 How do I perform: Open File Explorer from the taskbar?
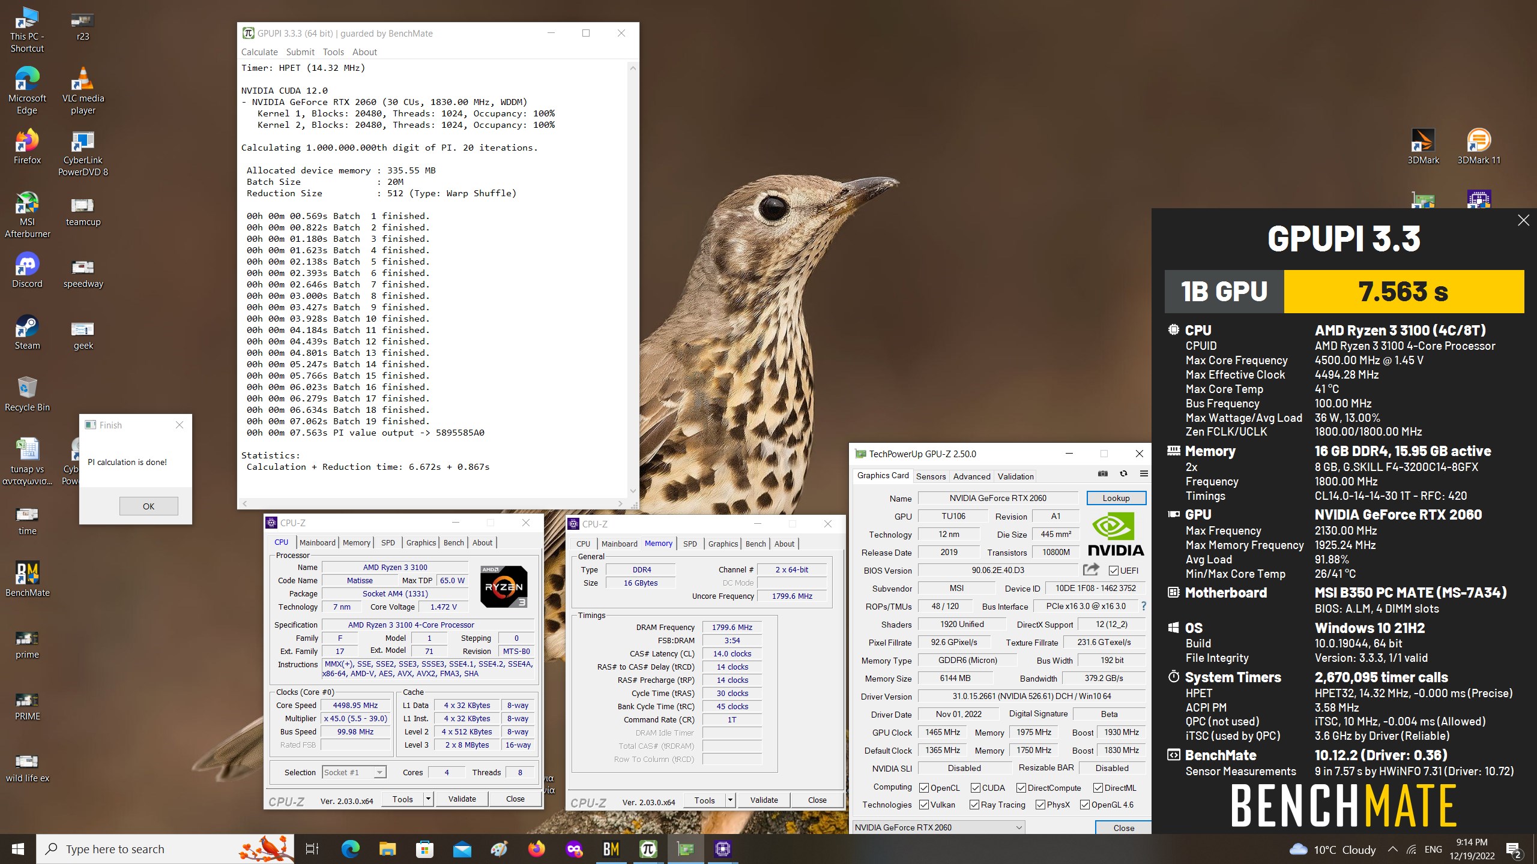pyautogui.click(x=388, y=849)
